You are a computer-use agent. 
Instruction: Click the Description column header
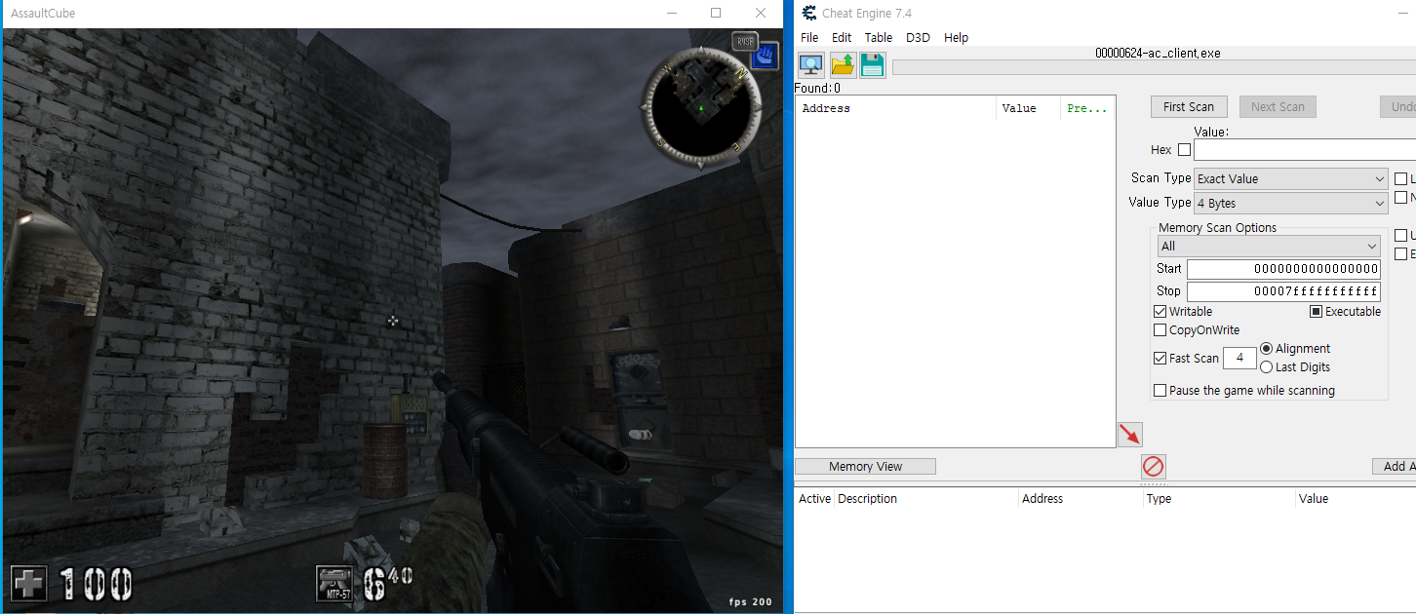pyautogui.click(x=926, y=499)
